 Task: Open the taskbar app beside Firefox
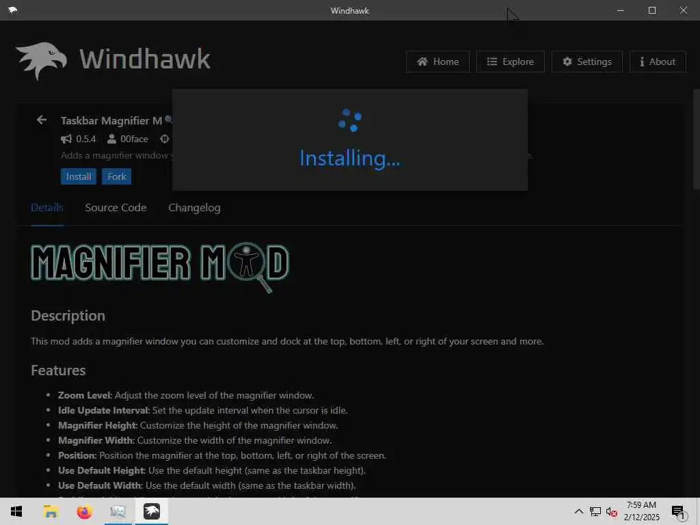click(x=118, y=511)
